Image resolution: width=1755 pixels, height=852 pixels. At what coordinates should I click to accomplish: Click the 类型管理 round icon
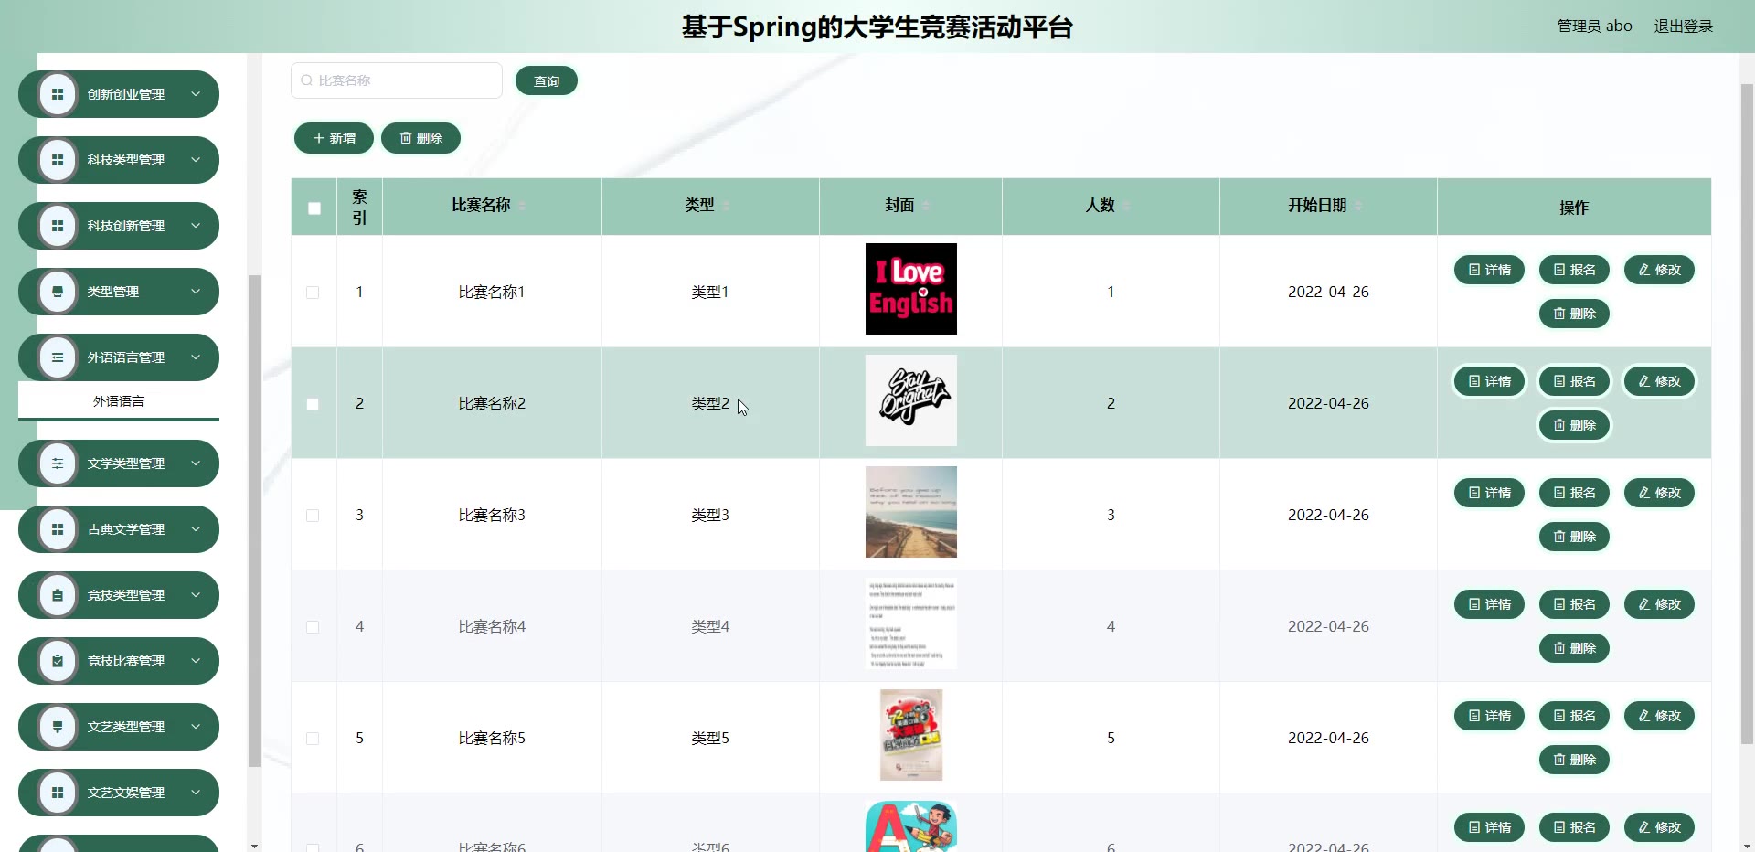click(58, 292)
